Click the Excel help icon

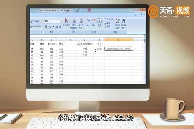(x=135, y=15)
